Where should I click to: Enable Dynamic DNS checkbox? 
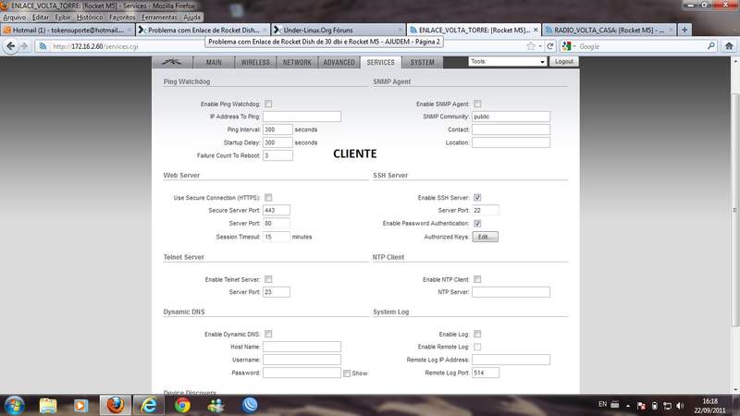coord(268,334)
